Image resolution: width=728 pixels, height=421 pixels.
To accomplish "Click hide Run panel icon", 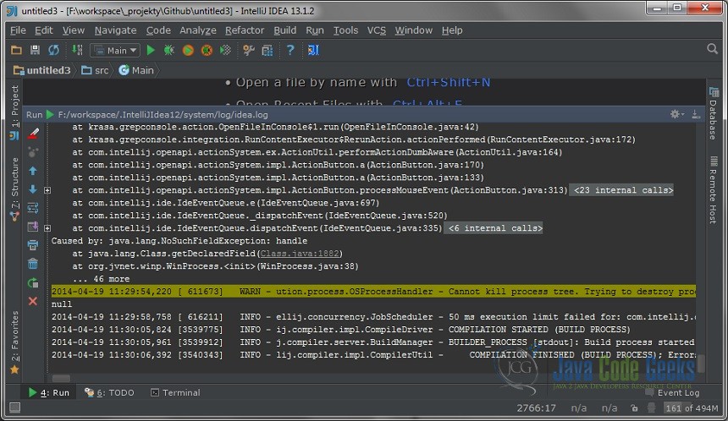I will point(696,114).
